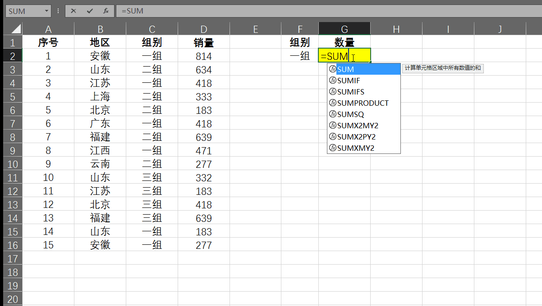Click the 组别 header cell in column C
This screenshot has height=306, width=542.
point(152,43)
